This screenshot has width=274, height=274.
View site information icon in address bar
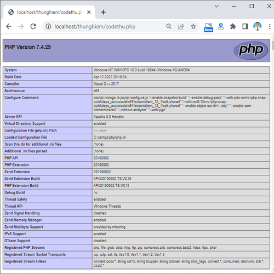tap(48, 26)
